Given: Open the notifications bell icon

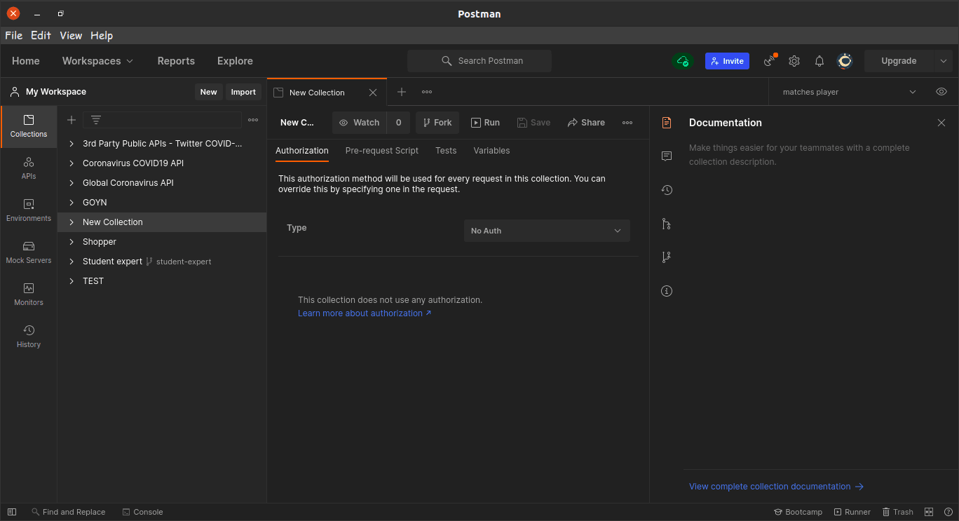Looking at the screenshot, I should [x=819, y=61].
